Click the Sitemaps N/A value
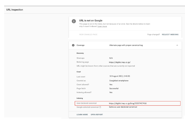The width and height of the screenshot is (185, 122). tap(111, 58)
